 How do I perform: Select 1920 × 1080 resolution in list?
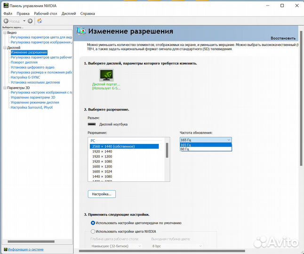tap(102, 161)
